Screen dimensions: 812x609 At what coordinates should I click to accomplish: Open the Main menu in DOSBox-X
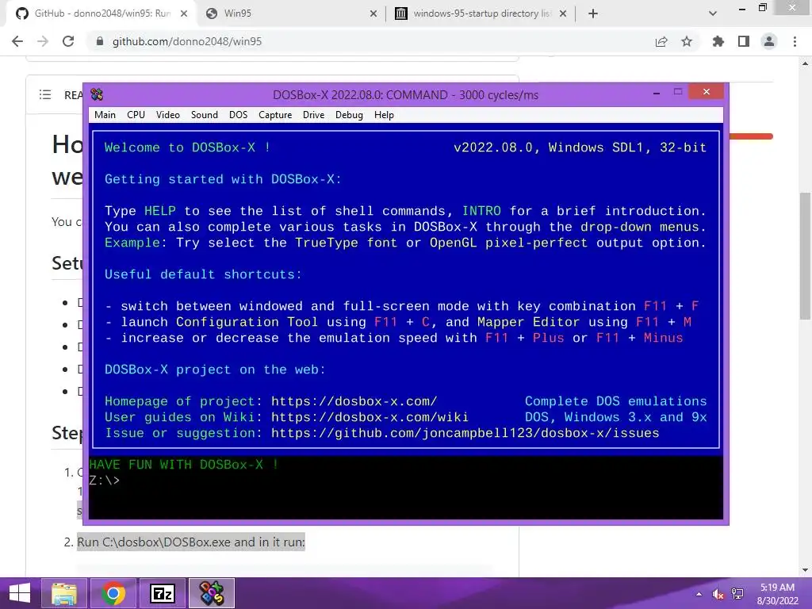click(x=105, y=115)
